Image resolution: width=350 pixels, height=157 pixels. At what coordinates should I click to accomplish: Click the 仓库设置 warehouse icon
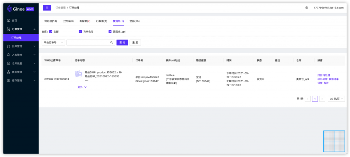tap(9, 64)
